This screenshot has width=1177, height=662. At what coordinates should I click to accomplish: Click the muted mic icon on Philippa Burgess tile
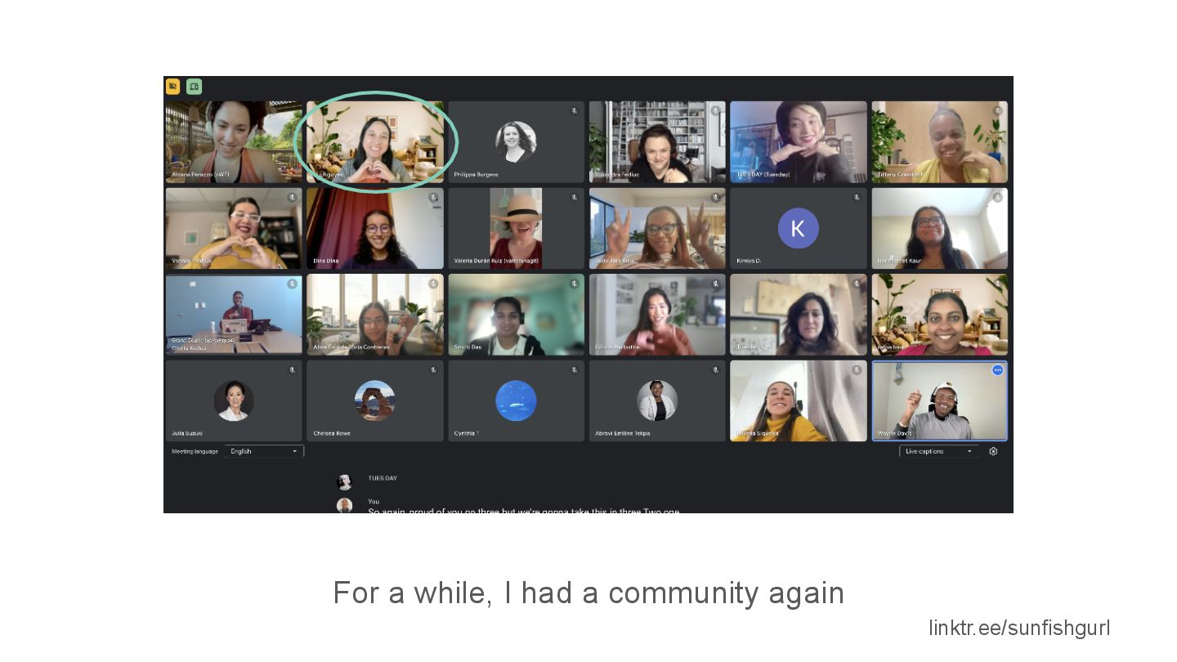(574, 110)
